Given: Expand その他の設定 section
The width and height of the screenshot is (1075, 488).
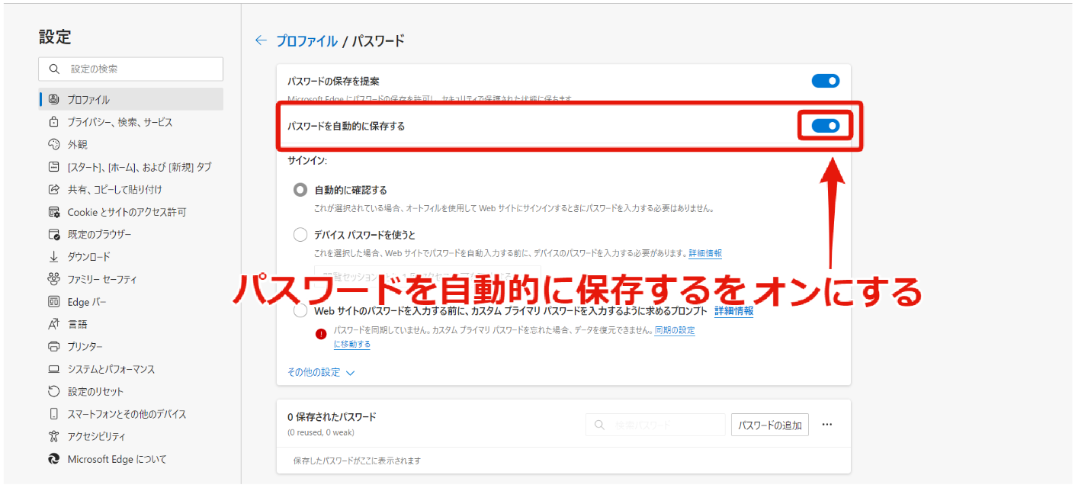Looking at the screenshot, I should point(321,372).
